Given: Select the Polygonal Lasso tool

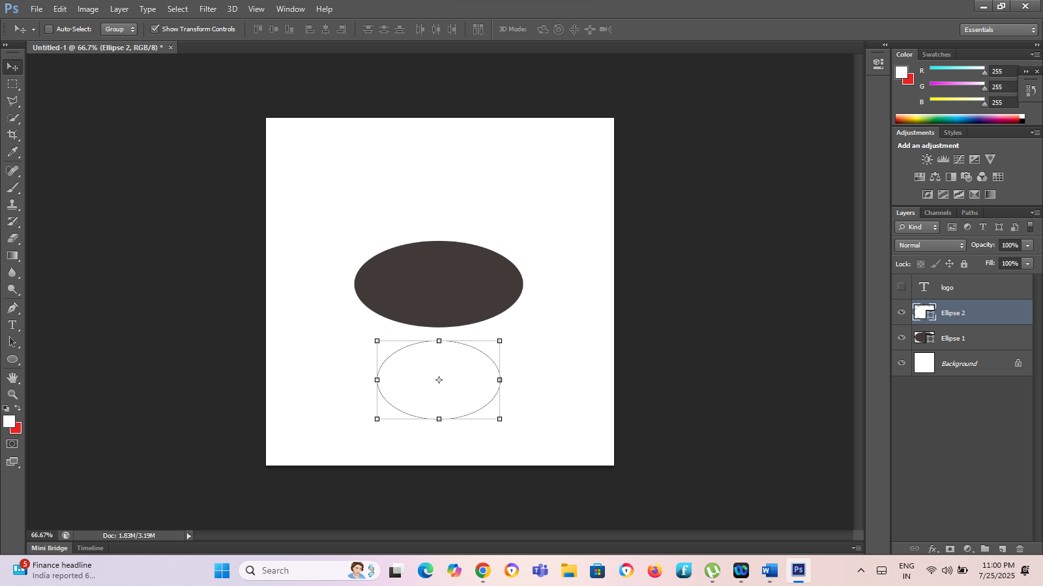Looking at the screenshot, I should pyautogui.click(x=12, y=101).
